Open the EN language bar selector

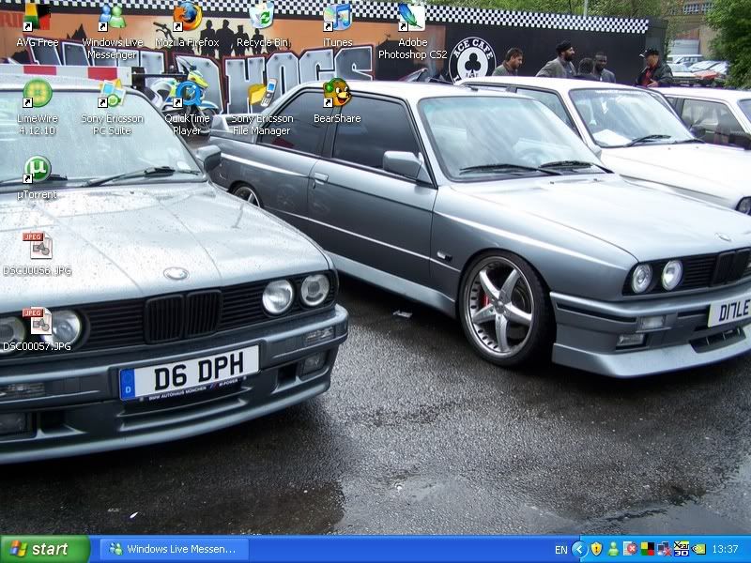point(561,549)
